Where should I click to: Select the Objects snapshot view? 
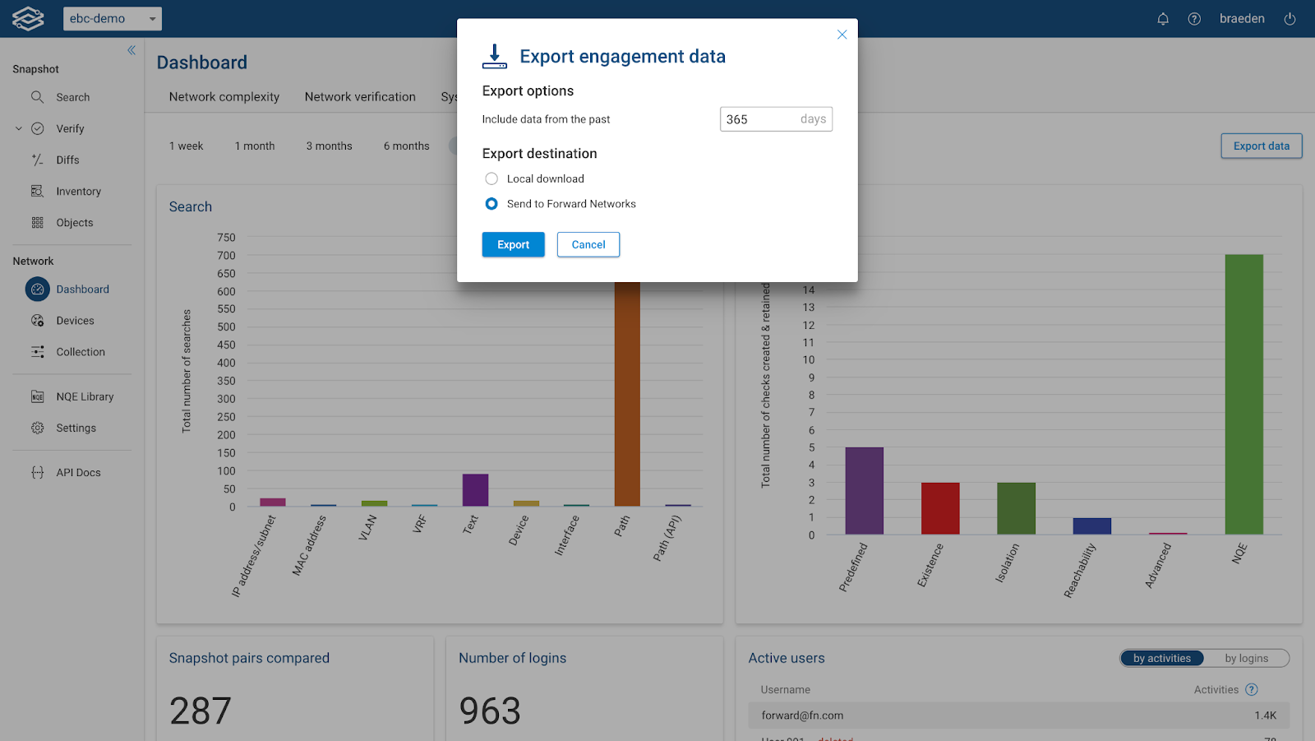(74, 222)
